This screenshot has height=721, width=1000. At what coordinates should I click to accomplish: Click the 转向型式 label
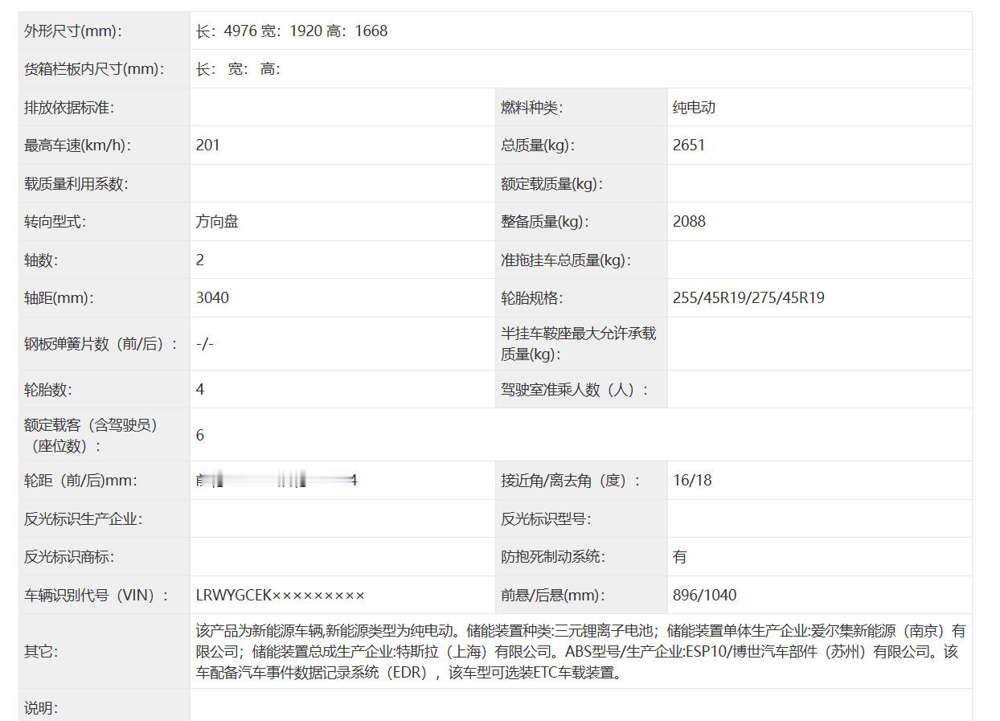pyautogui.click(x=55, y=222)
